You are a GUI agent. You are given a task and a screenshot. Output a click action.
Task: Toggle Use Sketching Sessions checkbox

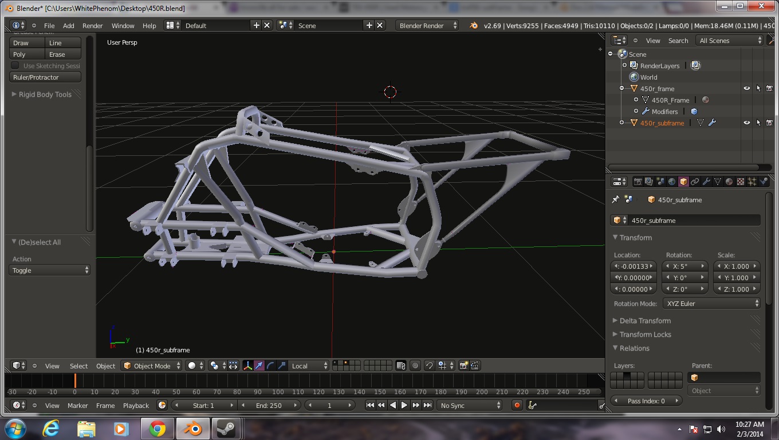click(15, 65)
